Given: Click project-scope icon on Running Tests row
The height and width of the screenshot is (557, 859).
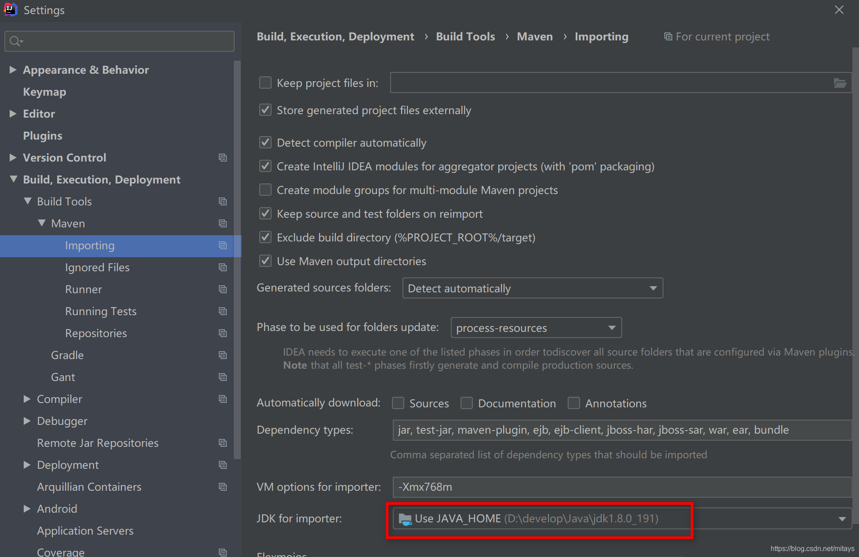Looking at the screenshot, I should click(x=223, y=311).
